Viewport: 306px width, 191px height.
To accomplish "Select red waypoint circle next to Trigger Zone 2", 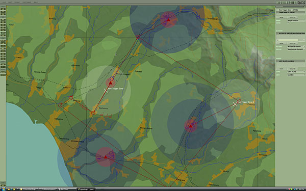I will 239,101.
